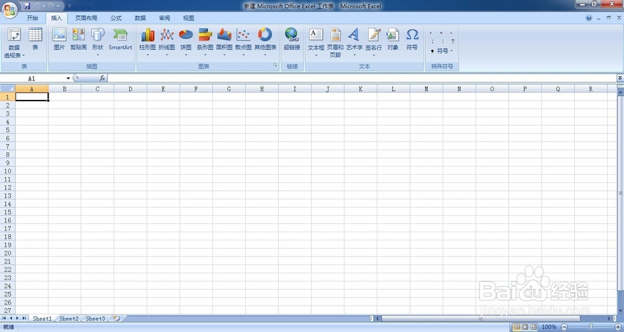Switch to the Sheet2 worksheet tab
Screen dimensions: 624x332
click(x=69, y=318)
